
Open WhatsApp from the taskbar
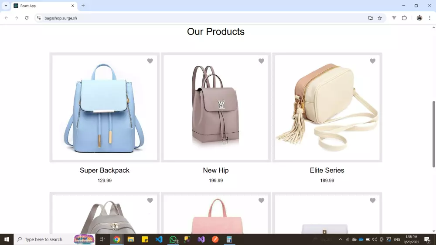click(x=173, y=239)
